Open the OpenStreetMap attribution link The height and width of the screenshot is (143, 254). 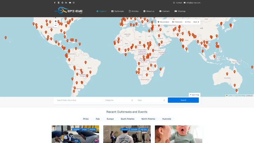tap(240, 96)
